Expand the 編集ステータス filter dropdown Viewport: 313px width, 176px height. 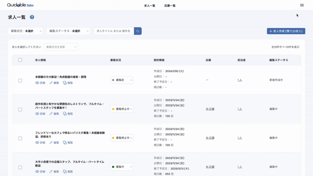click(x=68, y=31)
